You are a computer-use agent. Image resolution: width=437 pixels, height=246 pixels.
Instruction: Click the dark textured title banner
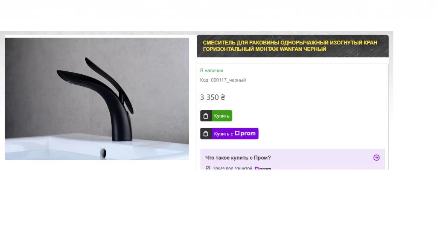tap(293, 46)
